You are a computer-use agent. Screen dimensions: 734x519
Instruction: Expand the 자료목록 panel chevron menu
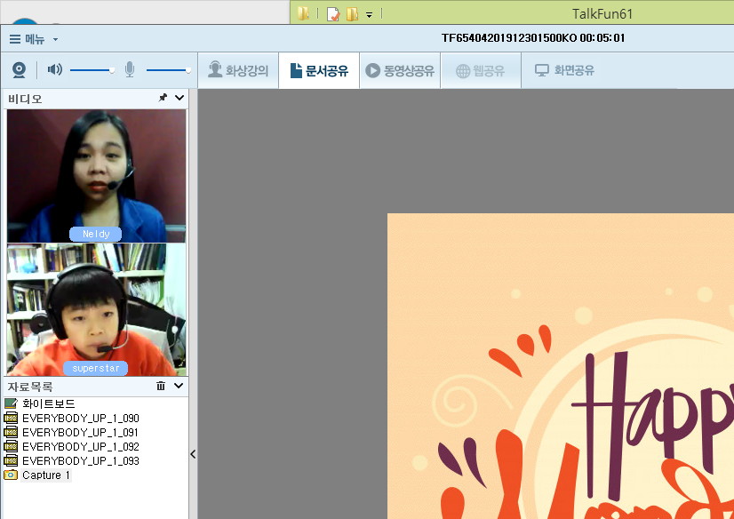pos(180,387)
